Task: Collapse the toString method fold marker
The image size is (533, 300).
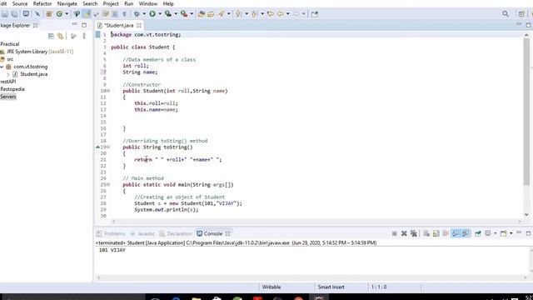Action: (x=108, y=147)
